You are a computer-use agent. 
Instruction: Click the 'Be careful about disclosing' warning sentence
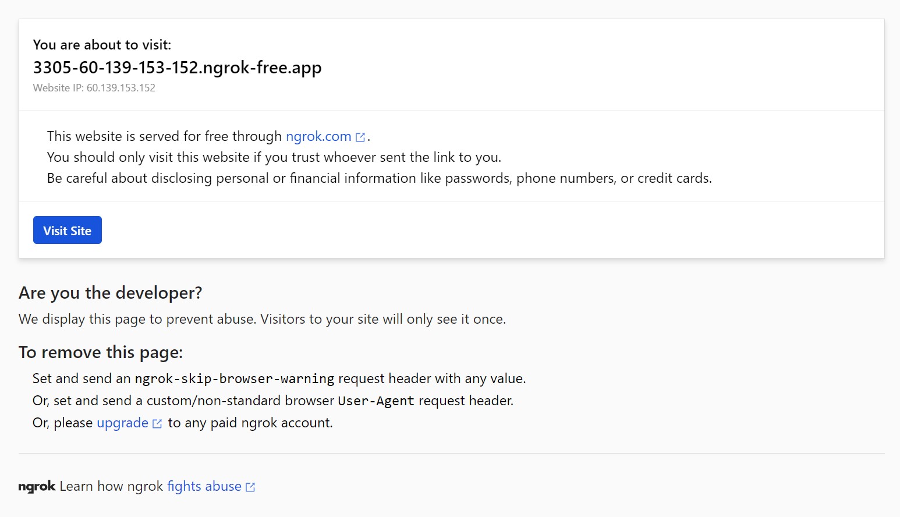(380, 178)
